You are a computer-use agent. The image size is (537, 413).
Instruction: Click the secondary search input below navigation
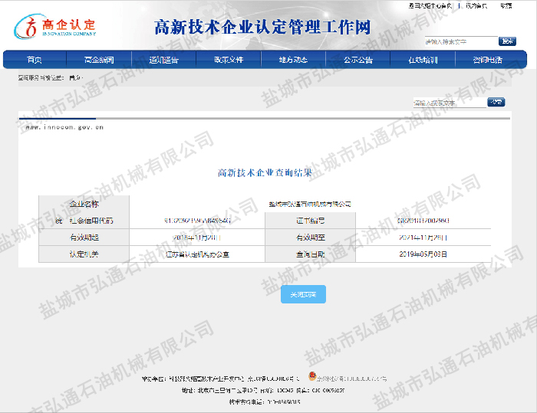[449, 103]
